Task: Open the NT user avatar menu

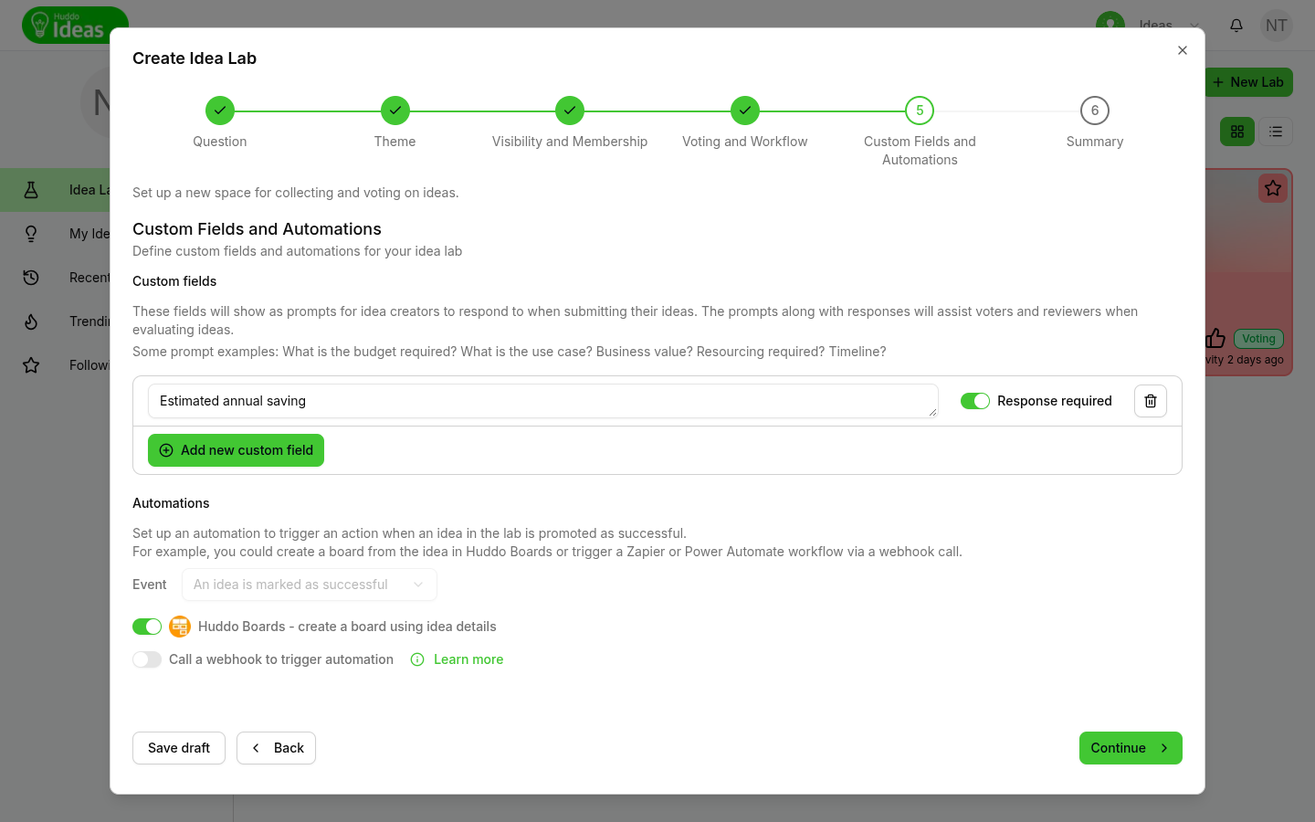Action: [1277, 26]
